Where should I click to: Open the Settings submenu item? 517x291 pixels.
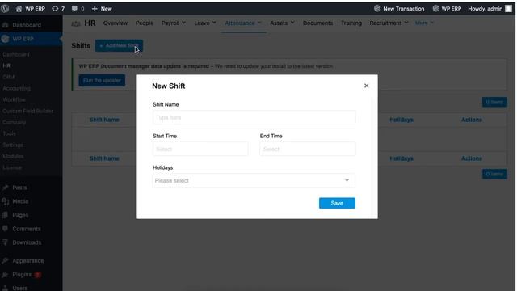13,145
